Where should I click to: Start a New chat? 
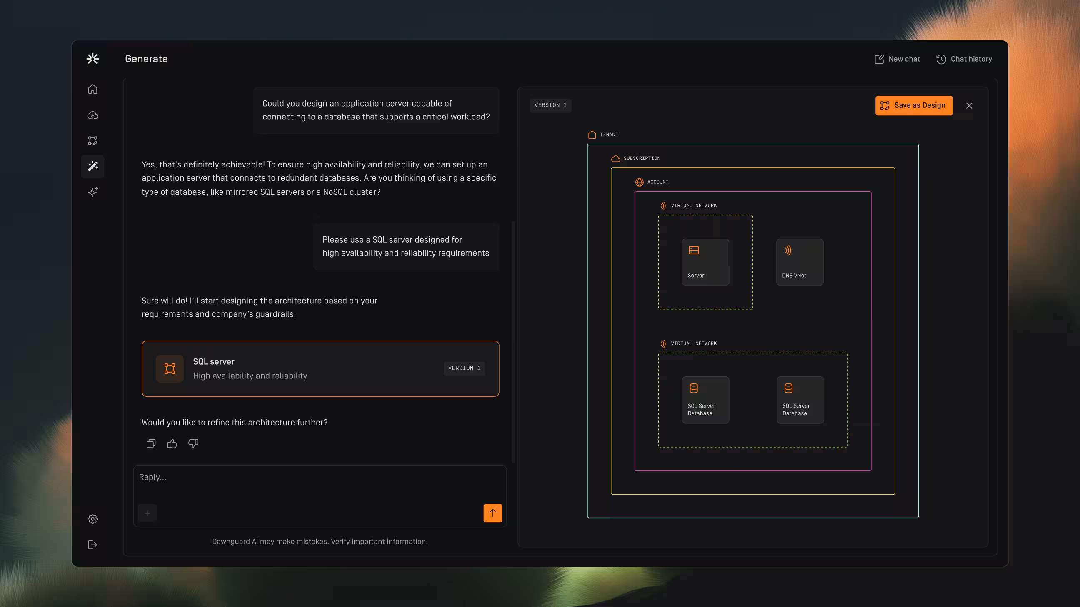[x=897, y=59]
